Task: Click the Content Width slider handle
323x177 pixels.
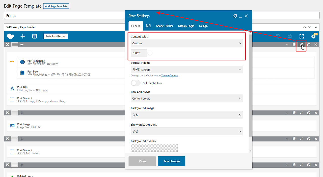Action: tap(150, 53)
